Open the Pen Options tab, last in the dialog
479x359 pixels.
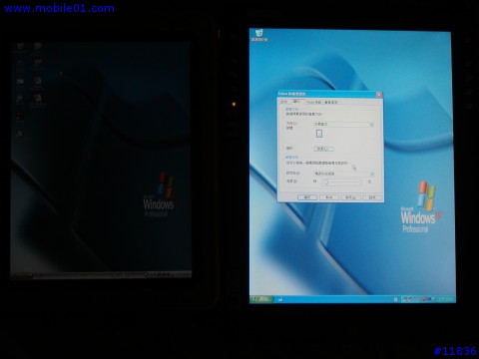pos(331,102)
